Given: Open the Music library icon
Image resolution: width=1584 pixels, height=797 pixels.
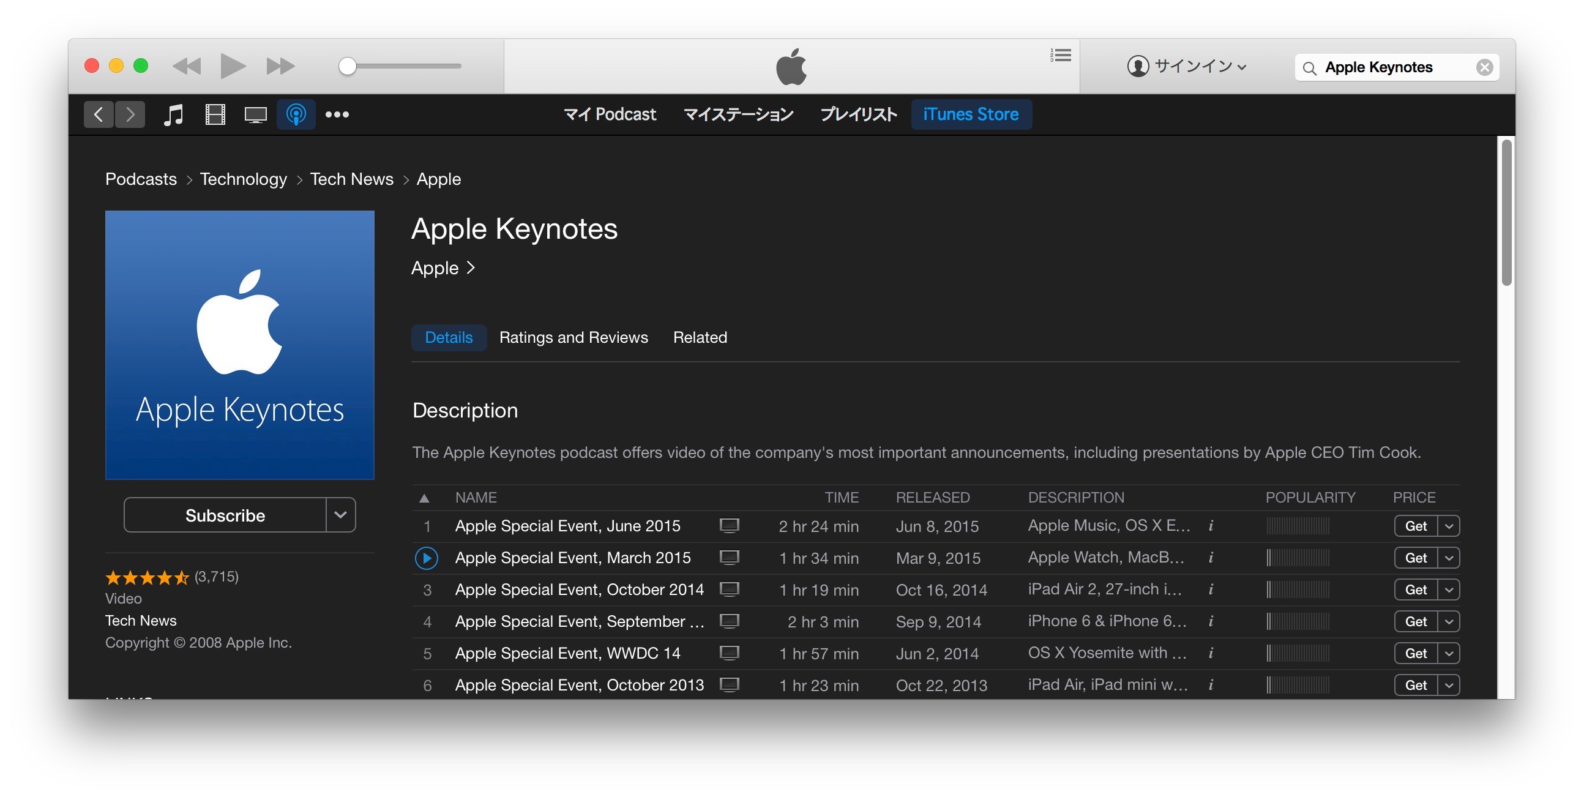Looking at the screenshot, I should tap(173, 114).
